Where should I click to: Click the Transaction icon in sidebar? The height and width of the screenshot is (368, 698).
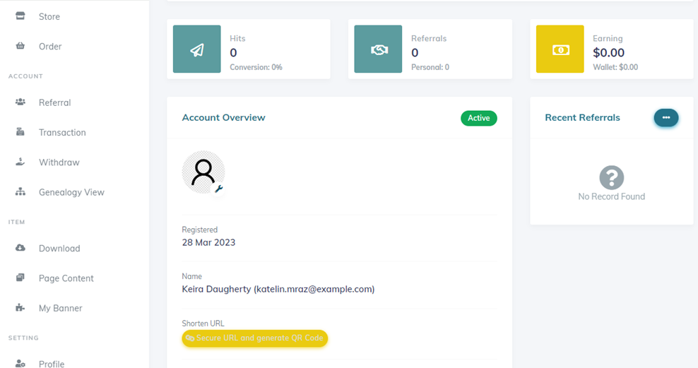[x=20, y=132]
